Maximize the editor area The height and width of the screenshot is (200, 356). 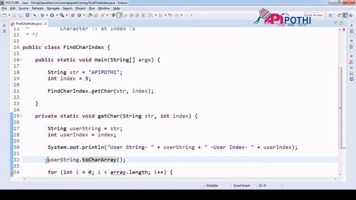coord(341,23)
